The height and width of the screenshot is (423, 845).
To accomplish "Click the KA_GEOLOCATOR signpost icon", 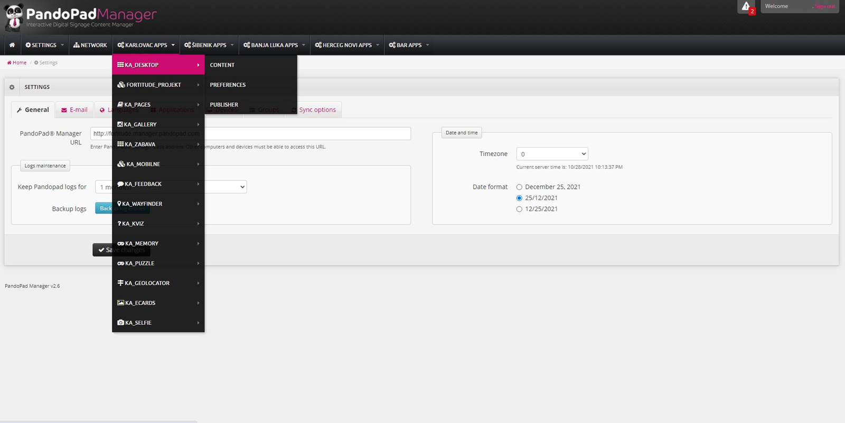I will tap(120, 283).
